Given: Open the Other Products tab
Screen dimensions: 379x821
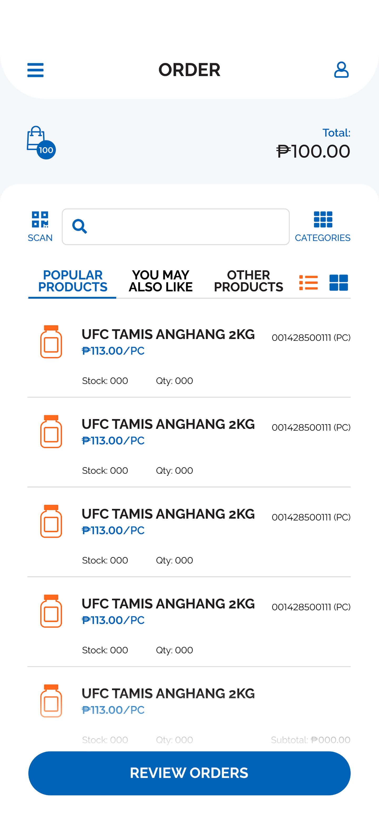Looking at the screenshot, I should [248, 281].
